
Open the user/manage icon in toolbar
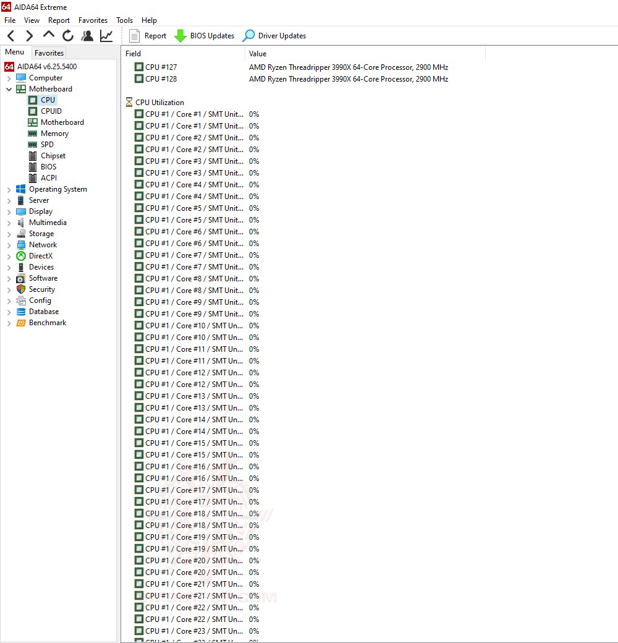(87, 36)
